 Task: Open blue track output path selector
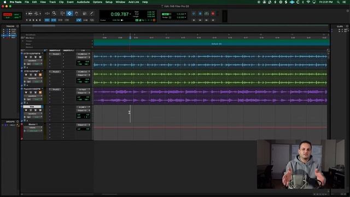pos(83,57)
